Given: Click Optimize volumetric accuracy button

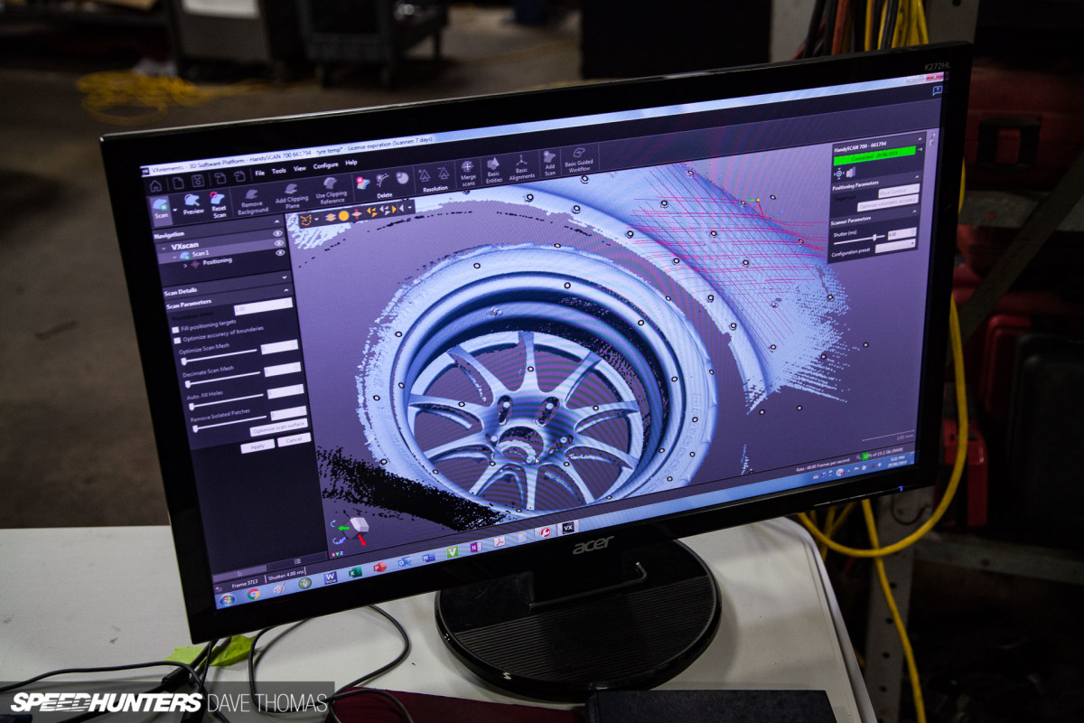Looking at the screenshot, I should coord(888,204).
